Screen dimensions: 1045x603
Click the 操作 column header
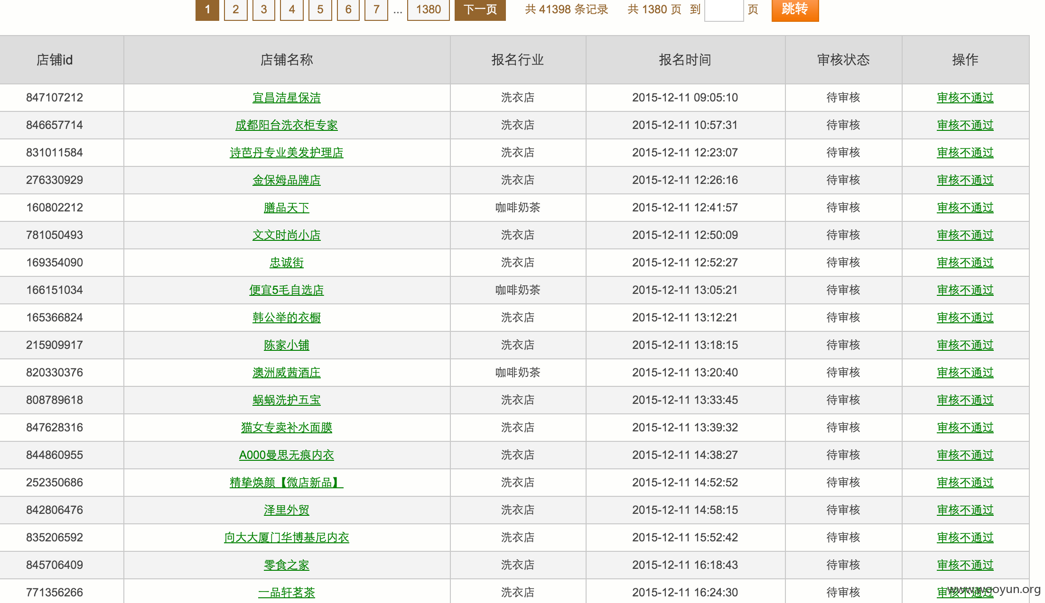pos(965,60)
